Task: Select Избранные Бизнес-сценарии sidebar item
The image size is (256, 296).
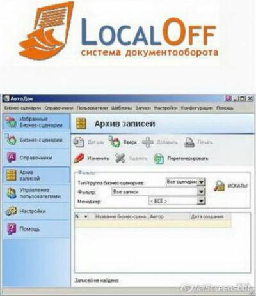Action: click(x=36, y=122)
